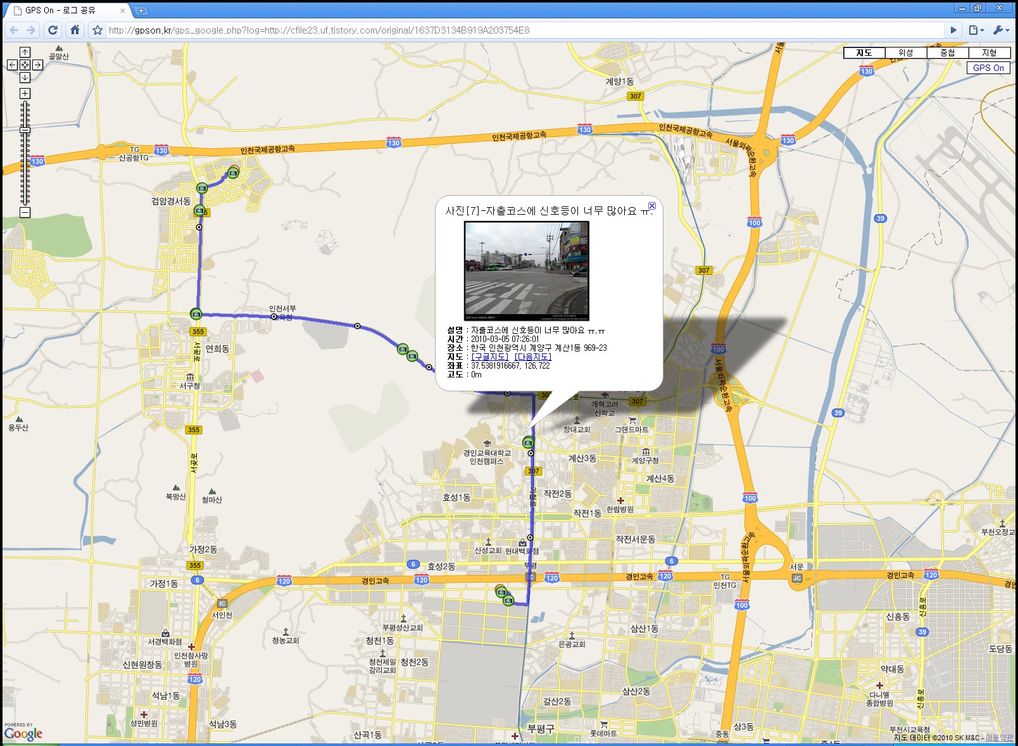Pan the map left
Viewport: 1018px width, 746px height.
12,65
